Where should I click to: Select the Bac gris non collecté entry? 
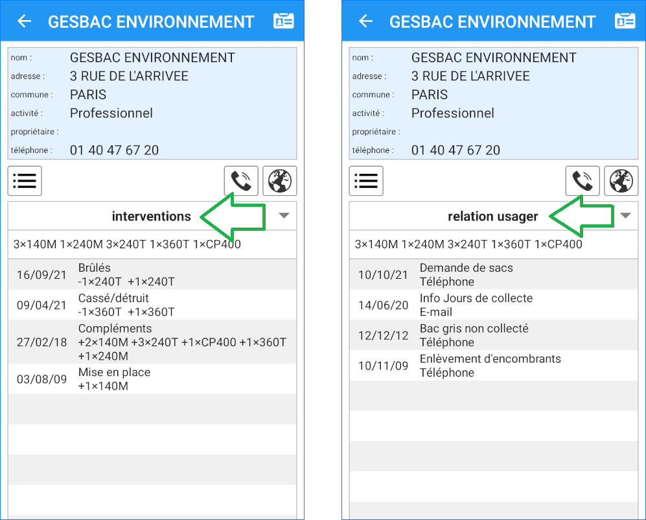494,335
